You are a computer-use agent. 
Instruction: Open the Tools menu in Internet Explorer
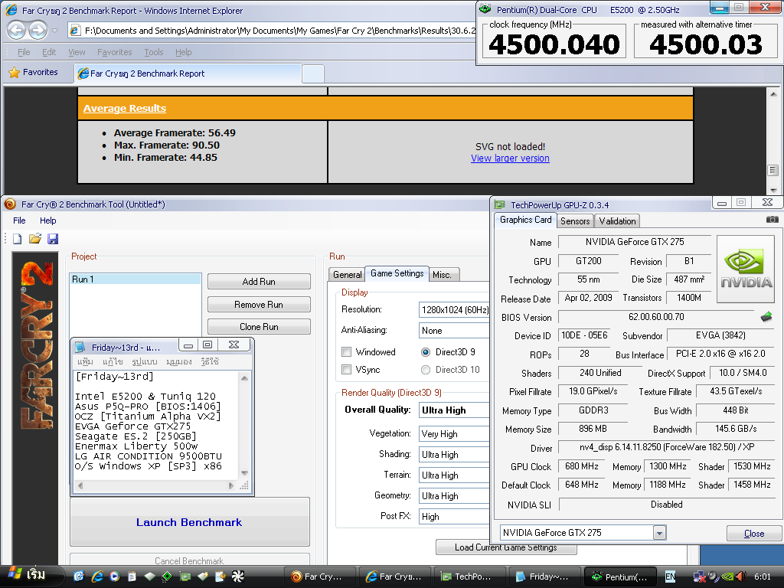(153, 52)
